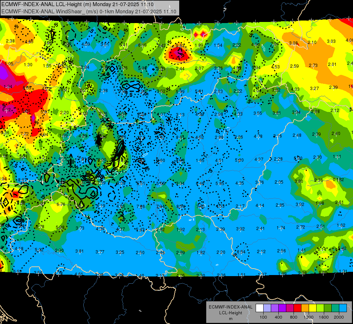This screenshot has height=324, width=353.
Task: Click the grid value 1.30
Action: pyautogui.click(x=28, y=65)
